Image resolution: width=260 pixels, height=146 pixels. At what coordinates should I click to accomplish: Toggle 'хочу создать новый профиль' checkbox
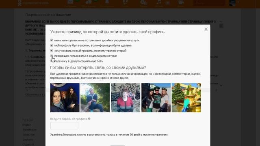[52, 50]
